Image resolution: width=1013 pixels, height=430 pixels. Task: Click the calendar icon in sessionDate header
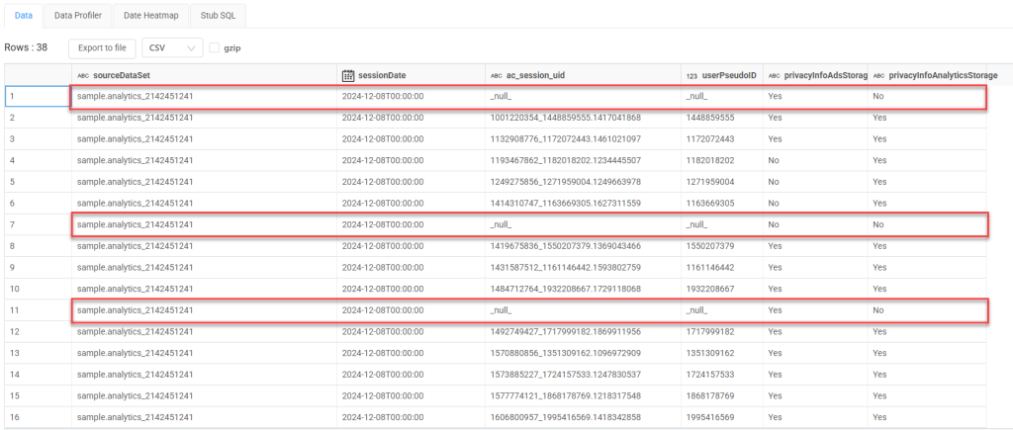point(348,75)
